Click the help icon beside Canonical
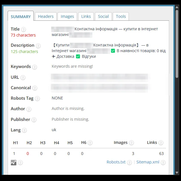Screen dimensions: 181x181 (x=35, y=88)
